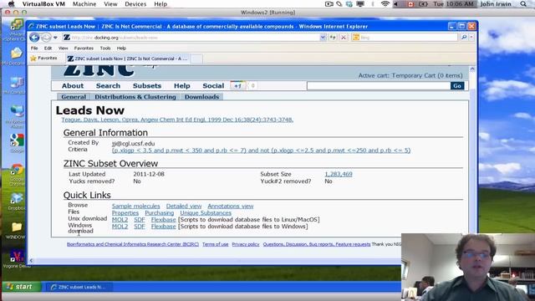Open the search provider options dropdown
This screenshot has width=535, height=301.
coord(471,38)
